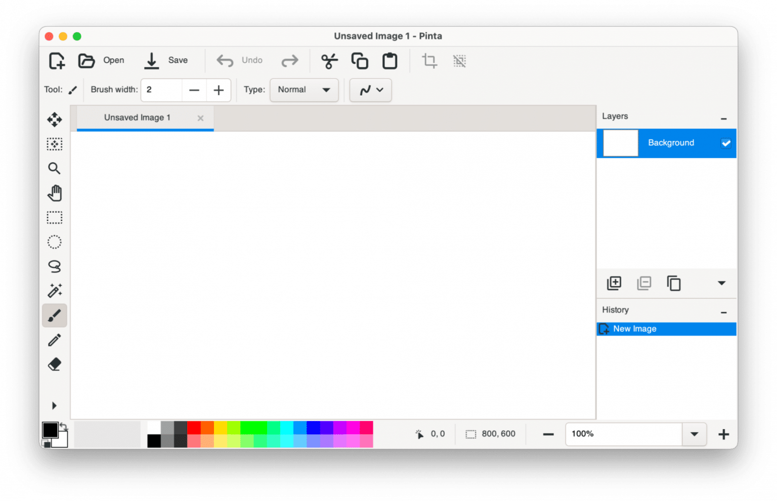Viewport: 777px width, 501px height.
Task: Choose the Lasso Select tool
Action: click(54, 266)
